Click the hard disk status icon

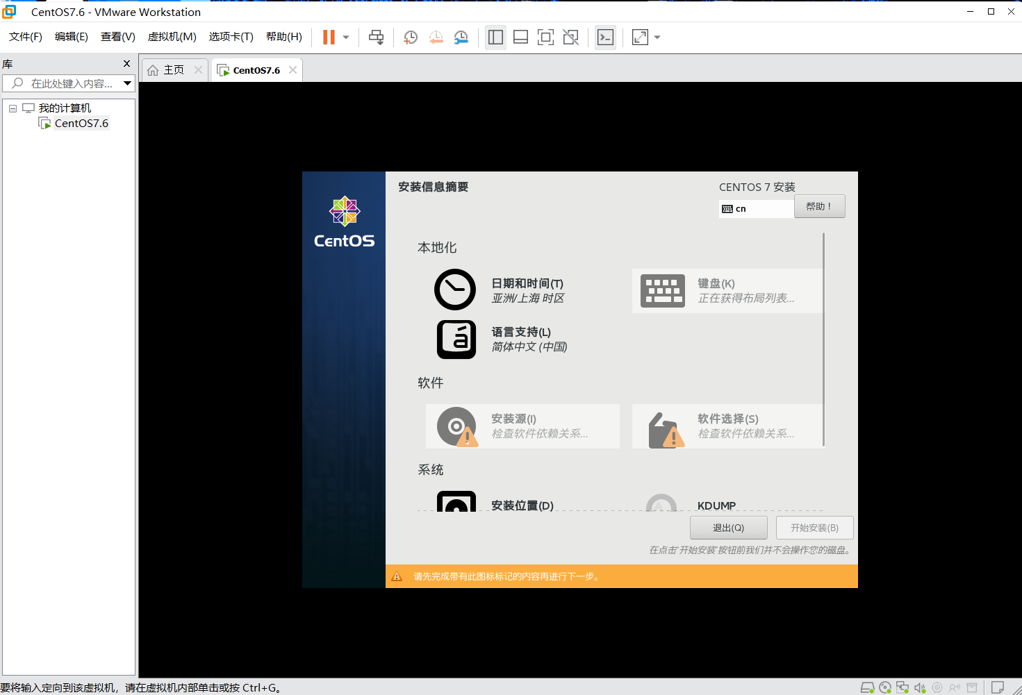[867, 687]
